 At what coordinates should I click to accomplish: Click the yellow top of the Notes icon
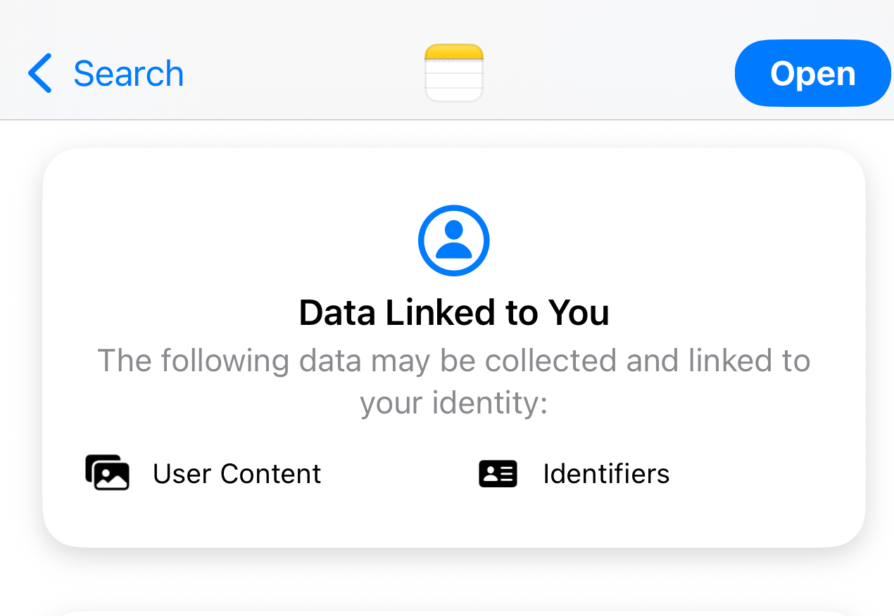click(x=454, y=52)
